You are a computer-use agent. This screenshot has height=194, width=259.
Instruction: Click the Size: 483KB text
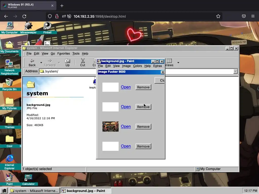[35, 125]
